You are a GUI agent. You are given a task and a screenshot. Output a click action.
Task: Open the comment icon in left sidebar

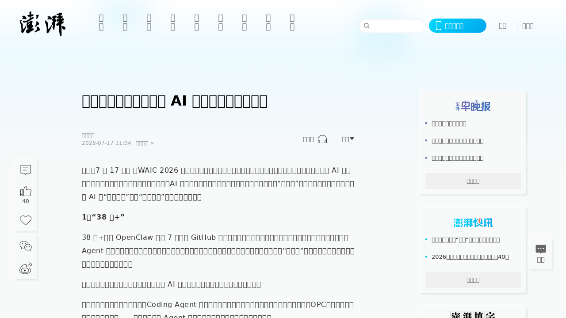pos(26,170)
